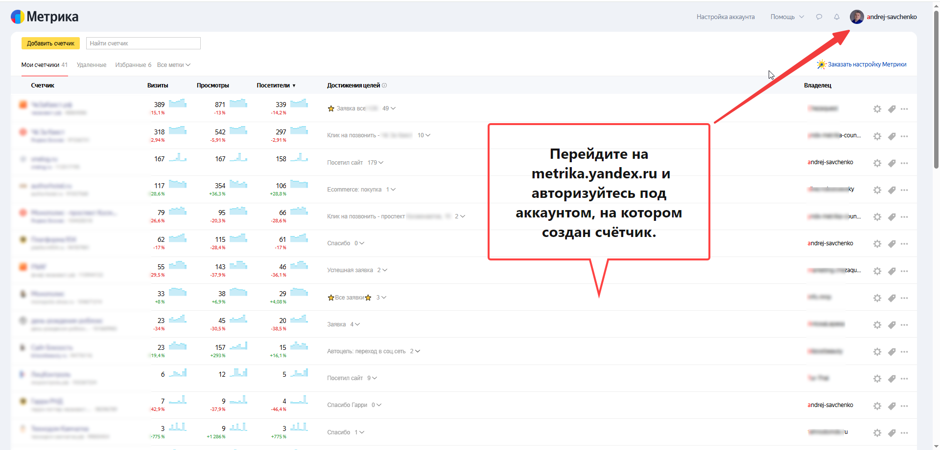Screen dimensions: 940x450
Task: Click the star icon before Заявка все
Action: pos(331,108)
